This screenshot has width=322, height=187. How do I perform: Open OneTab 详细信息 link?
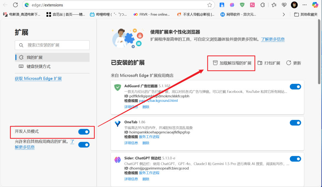(x=131, y=143)
